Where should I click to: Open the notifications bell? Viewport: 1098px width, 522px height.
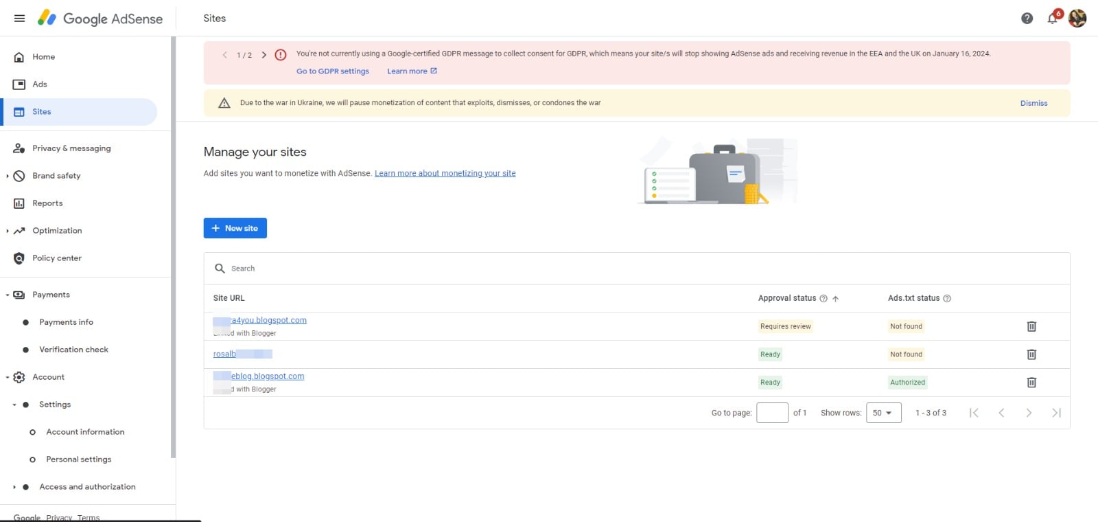tap(1053, 19)
